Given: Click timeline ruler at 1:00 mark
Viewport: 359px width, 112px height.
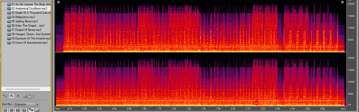Looking at the screenshot, I should point(144,109).
